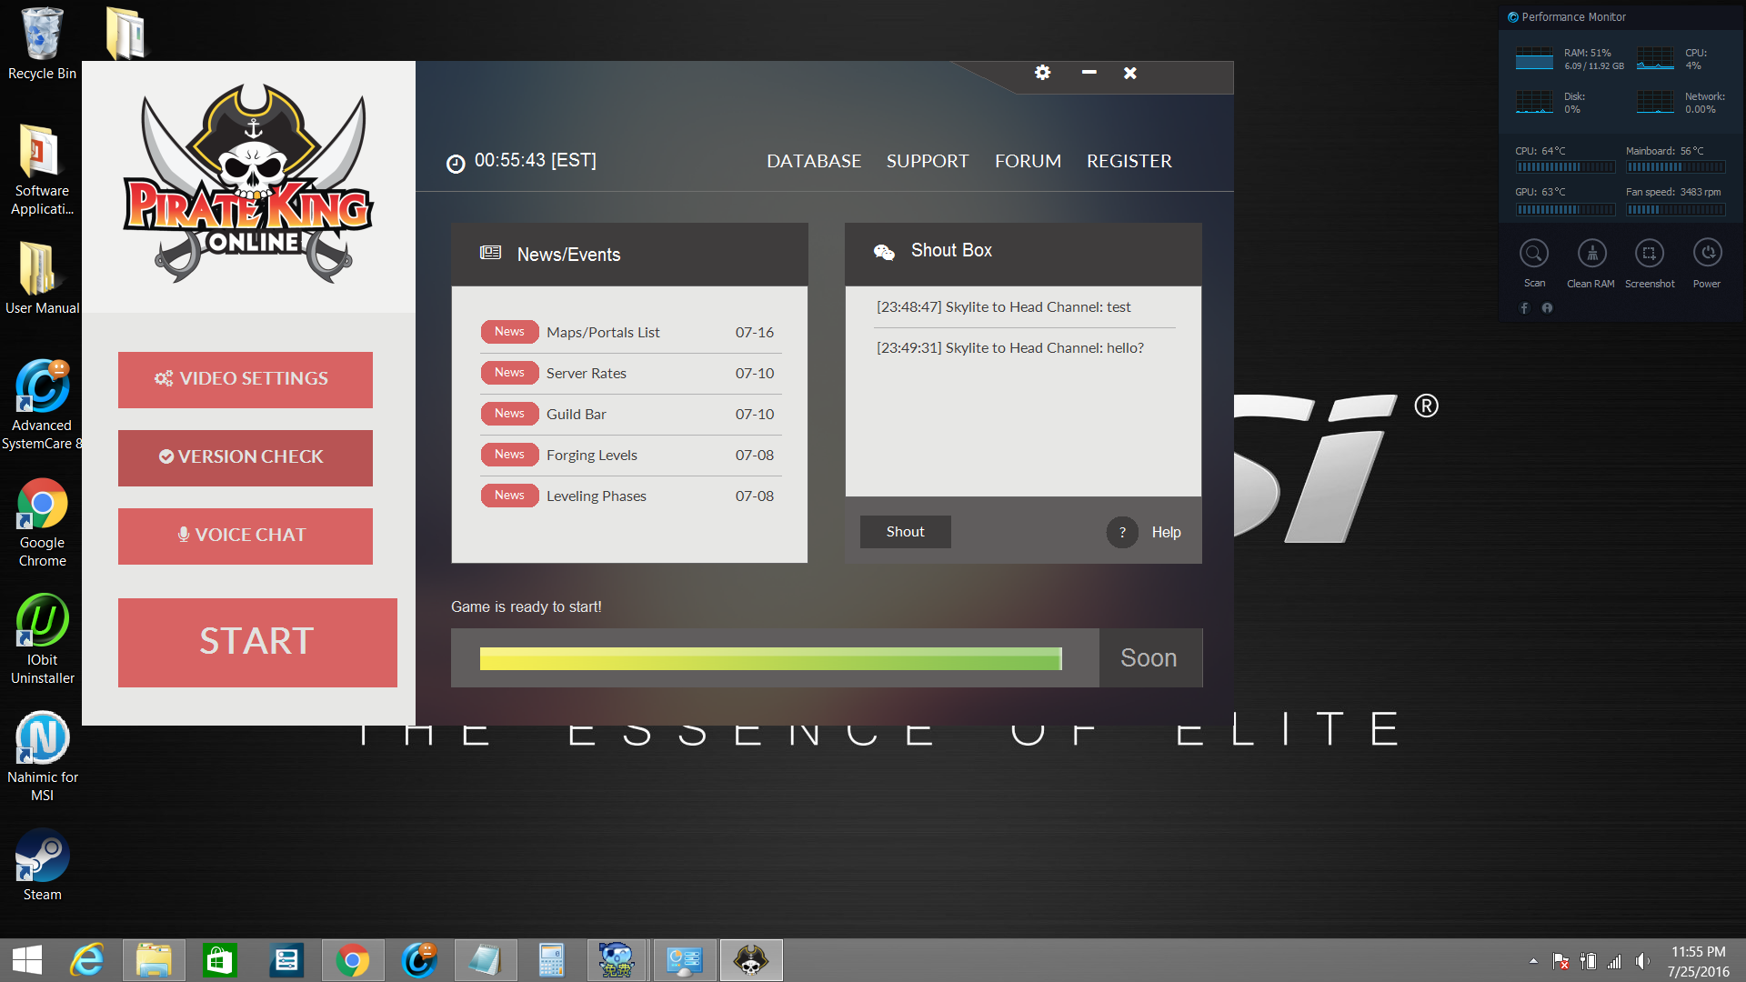Select the User Manual desktop folder
This screenshot has height=982, width=1746.
coord(42,278)
